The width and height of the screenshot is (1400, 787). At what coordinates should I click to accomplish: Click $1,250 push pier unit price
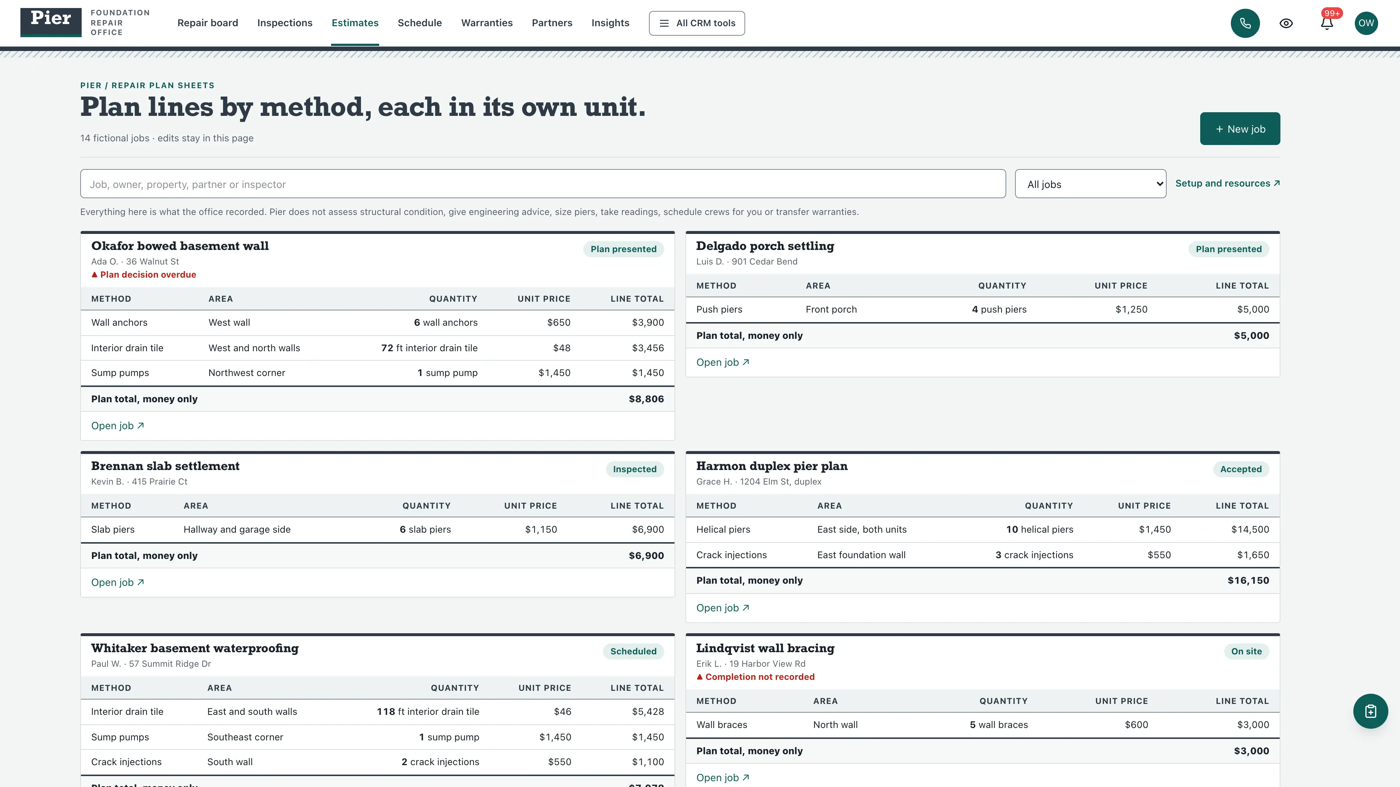tap(1131, 310)
